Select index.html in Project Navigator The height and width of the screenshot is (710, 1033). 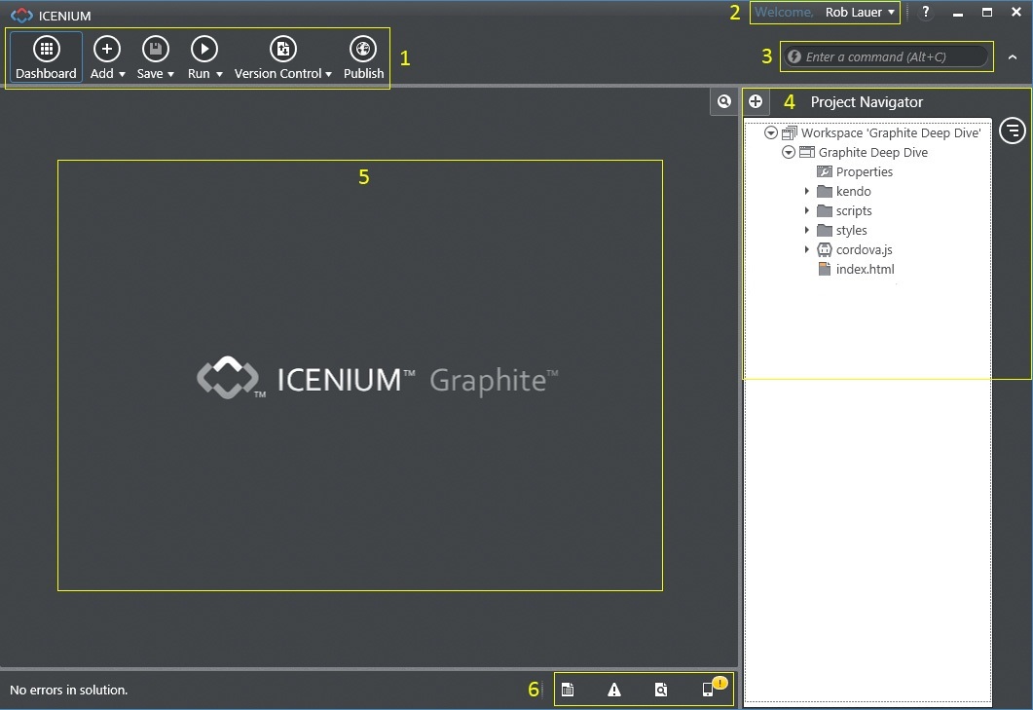(x=865, y=269)
